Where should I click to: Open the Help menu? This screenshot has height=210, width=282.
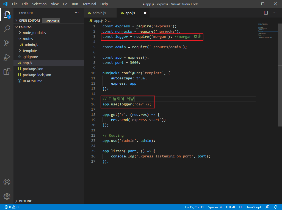[x=104, y=4]
